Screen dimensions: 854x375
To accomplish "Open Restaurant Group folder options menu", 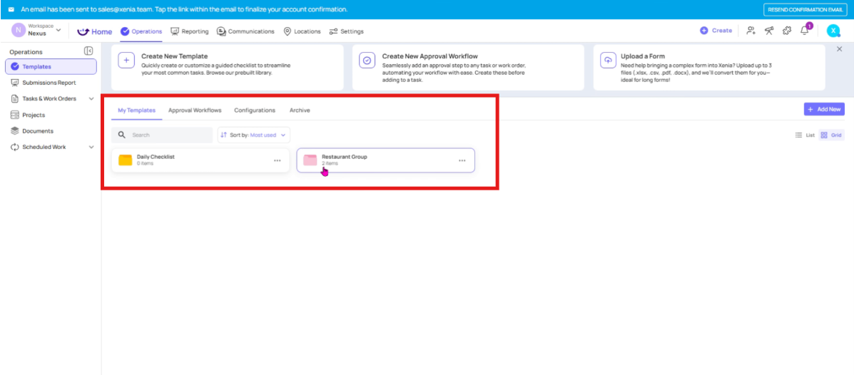I will (x=462, y=160).
